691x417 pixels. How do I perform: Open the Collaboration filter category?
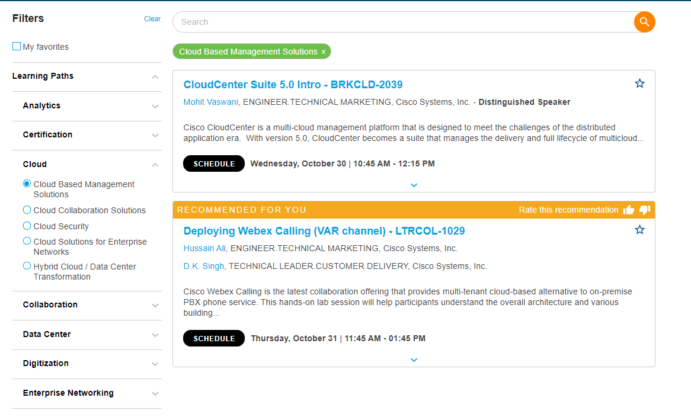155,306
